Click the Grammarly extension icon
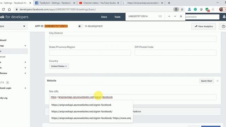This screenshot has width=226, height=127. click(195, 10)
